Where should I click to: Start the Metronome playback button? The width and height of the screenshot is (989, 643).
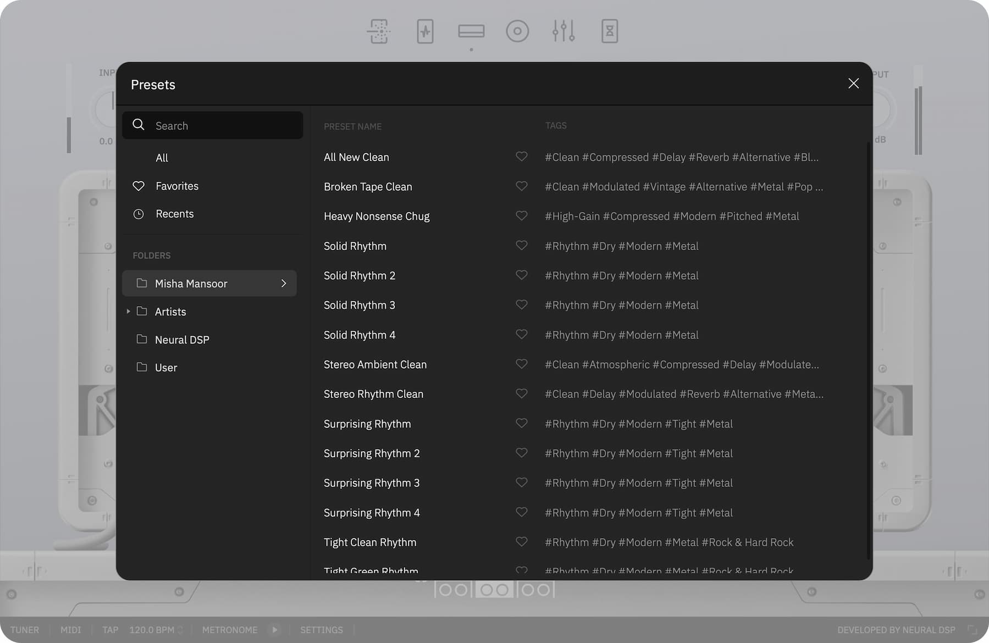[x=275, y=630]
